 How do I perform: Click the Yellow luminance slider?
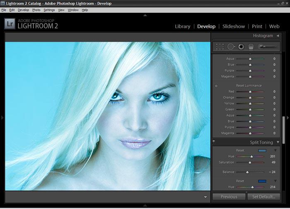pos(250,104)
